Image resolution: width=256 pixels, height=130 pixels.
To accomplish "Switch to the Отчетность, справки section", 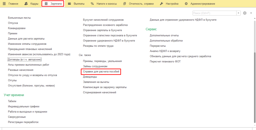I will [x=141, y=4].
